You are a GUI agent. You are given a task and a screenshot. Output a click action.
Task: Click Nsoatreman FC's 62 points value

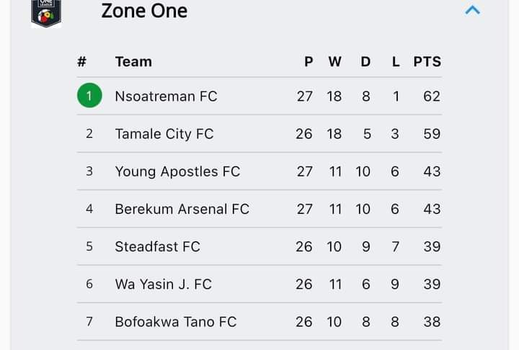(x=432, y=97)
